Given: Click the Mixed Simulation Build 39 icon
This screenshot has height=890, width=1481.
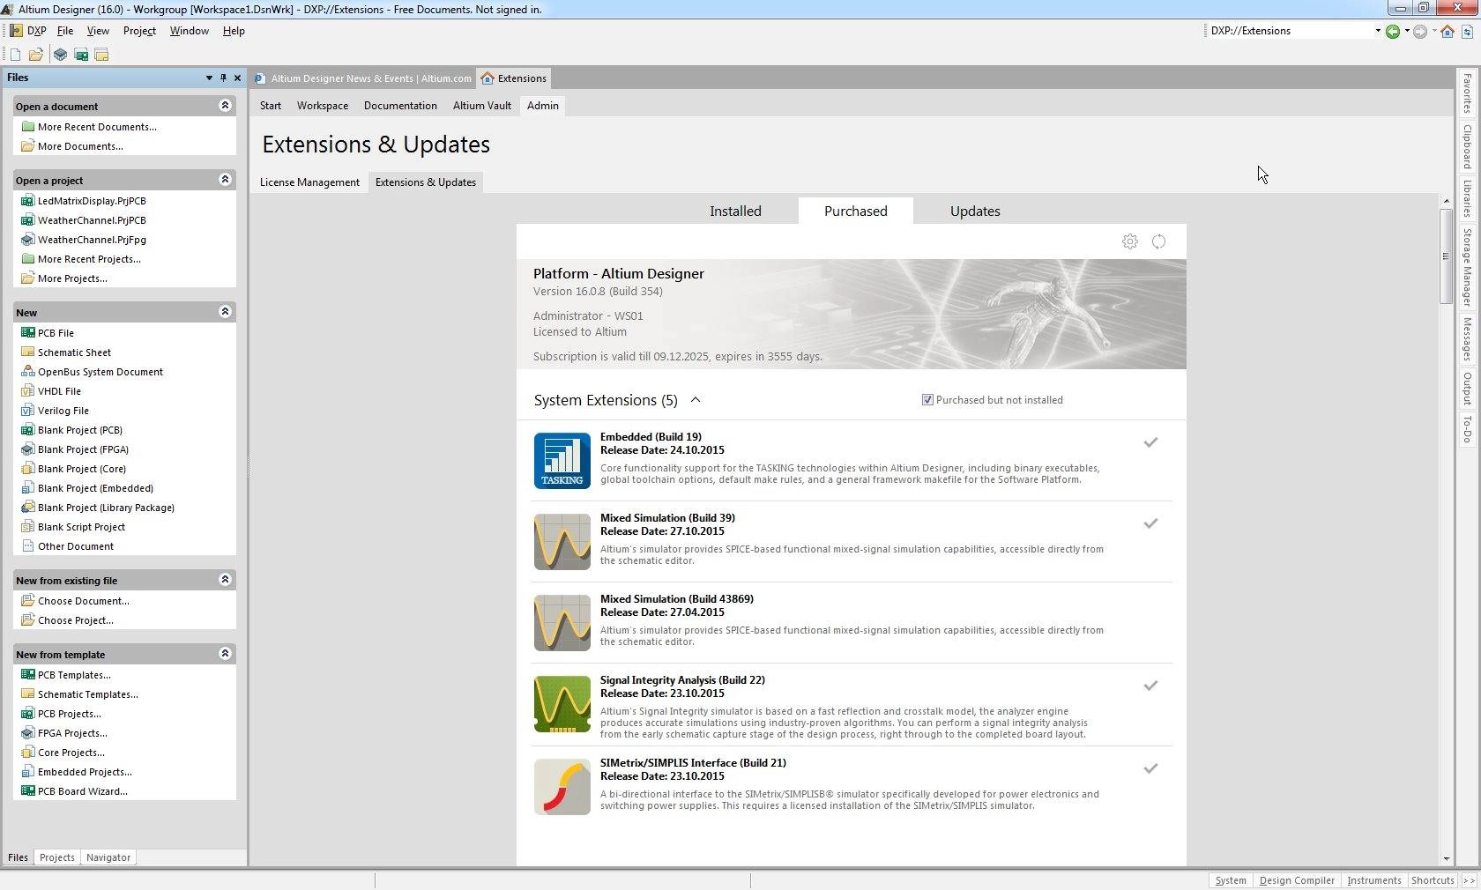Looking at the screenshot, I should (562, 541).
